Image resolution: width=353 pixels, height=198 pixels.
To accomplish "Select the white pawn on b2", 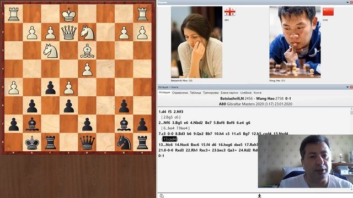I will pos(124,32).
